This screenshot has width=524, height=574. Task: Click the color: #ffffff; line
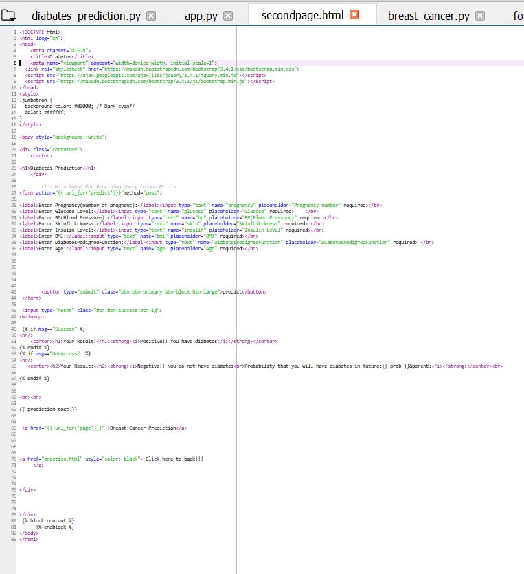point(45,112)
